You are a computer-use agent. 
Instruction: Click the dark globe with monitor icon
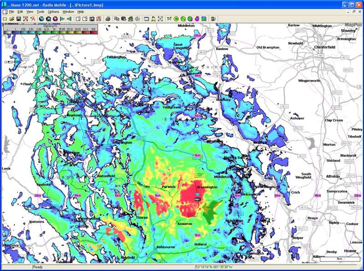click(48, 19)
